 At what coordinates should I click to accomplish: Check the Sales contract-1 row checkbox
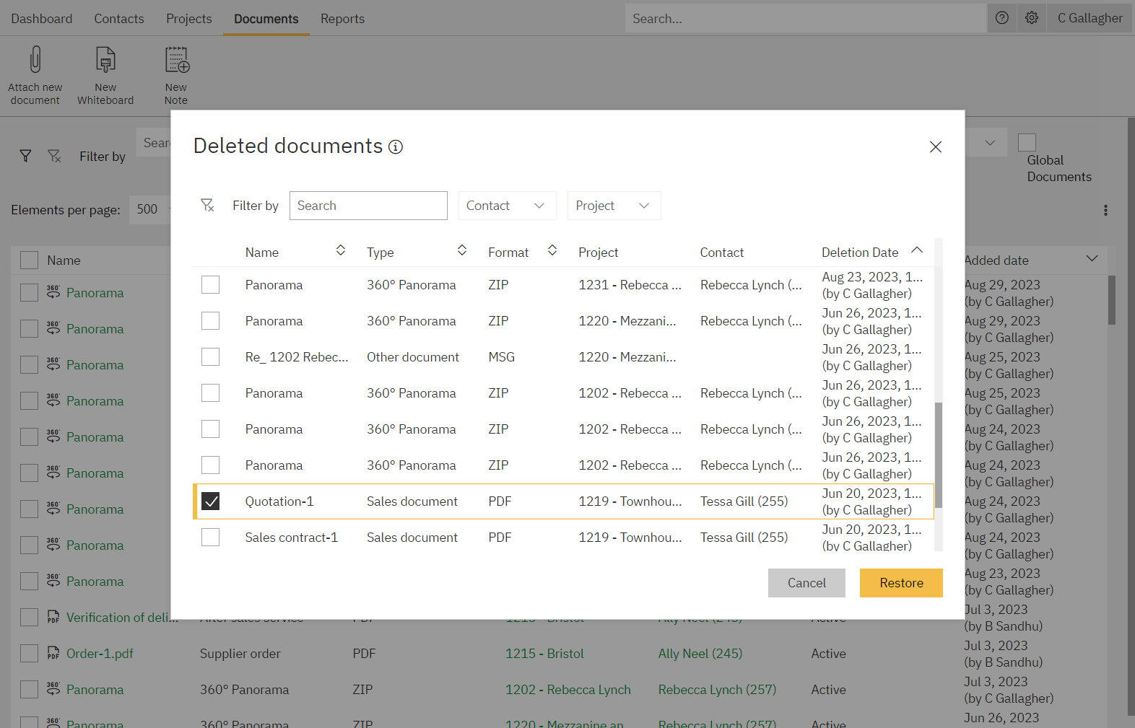point(210,538)
